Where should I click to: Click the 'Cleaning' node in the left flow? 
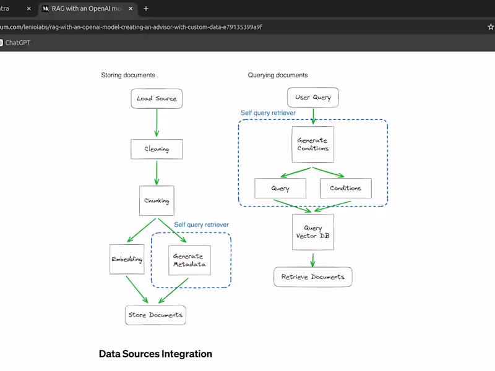[157, 149]
